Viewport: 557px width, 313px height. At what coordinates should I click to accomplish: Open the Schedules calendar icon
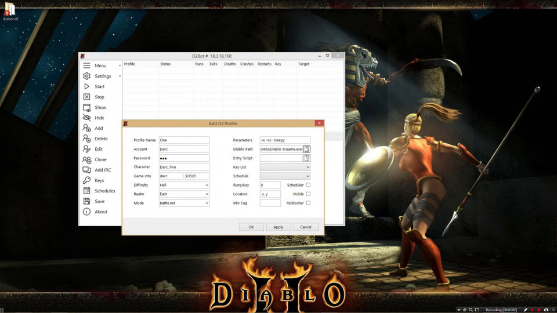click(x=86, y=191)
